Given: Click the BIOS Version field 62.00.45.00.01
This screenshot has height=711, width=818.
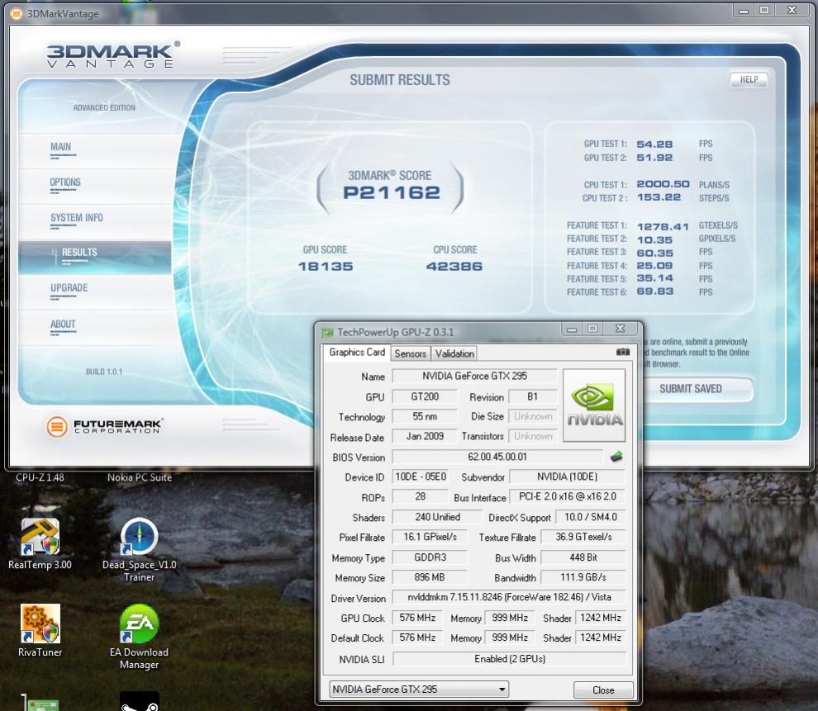Looking at the screenshot, I should [x=497, y=457].
